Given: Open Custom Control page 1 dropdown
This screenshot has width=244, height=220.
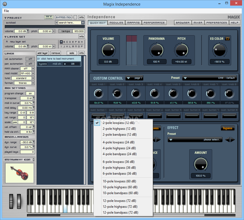Looking at the screenshot, I should (134, 78).
